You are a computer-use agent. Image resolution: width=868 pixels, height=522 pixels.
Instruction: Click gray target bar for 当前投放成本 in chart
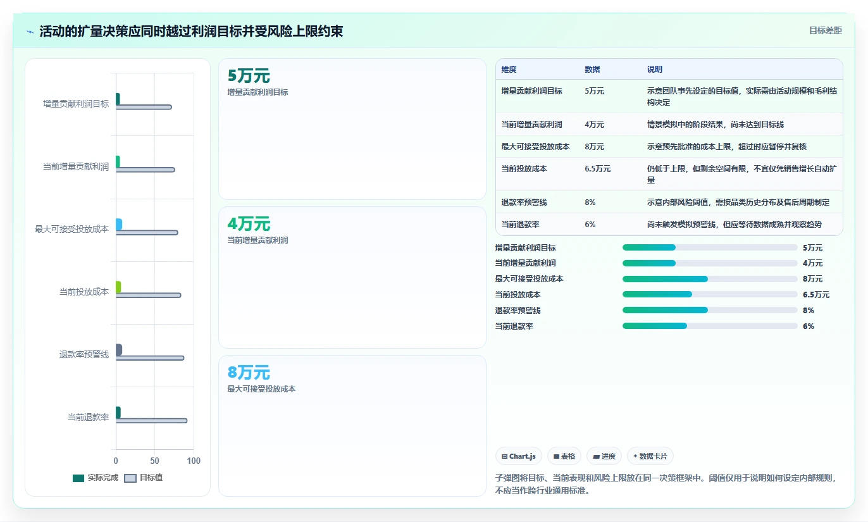148,295
